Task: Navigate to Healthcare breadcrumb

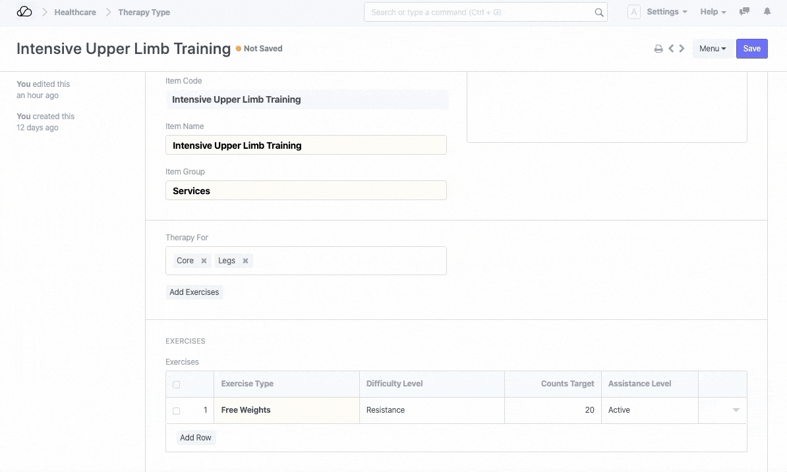Action: pos(75,13)
